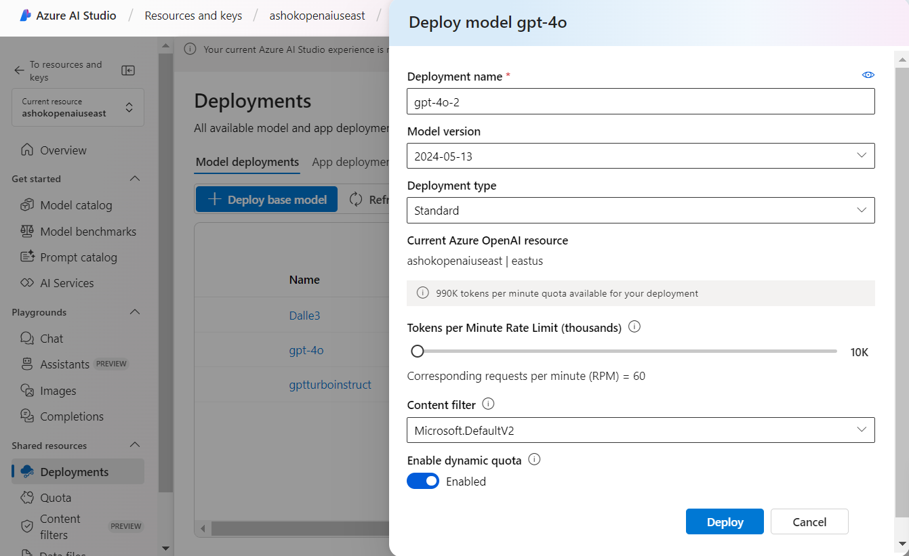Click the sidebar scroll down arrow

165,547
